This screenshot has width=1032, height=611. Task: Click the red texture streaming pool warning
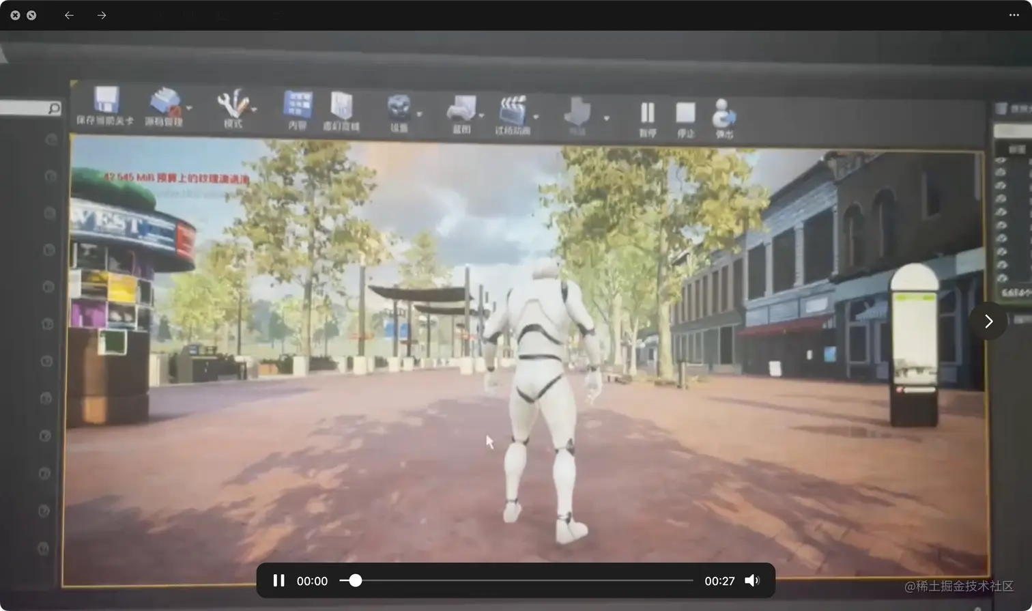tap(177, 177)
